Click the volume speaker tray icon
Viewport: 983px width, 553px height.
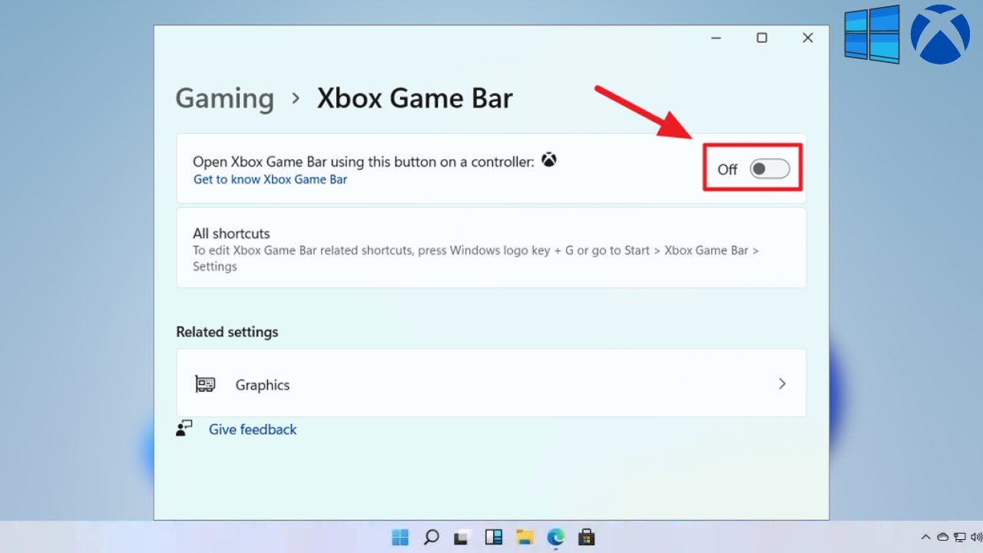click(976, 537)
